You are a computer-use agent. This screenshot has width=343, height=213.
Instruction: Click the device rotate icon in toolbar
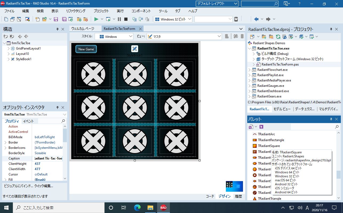click(236, 19)
